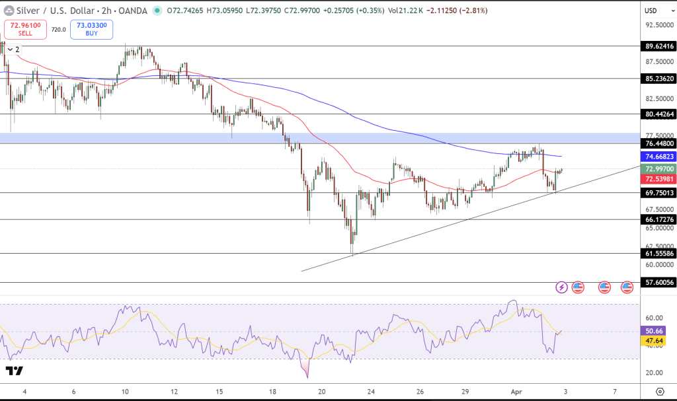Click the green market status dot

tap(156, 11)
